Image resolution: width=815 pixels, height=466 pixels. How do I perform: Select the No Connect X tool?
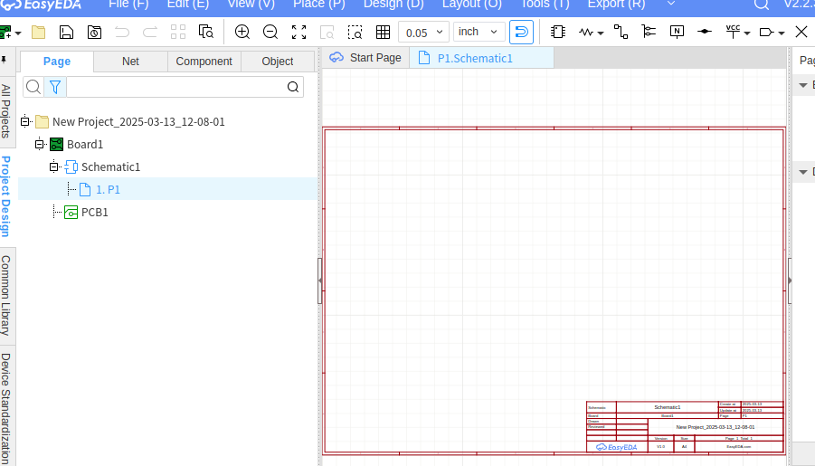tap(801, 32)
